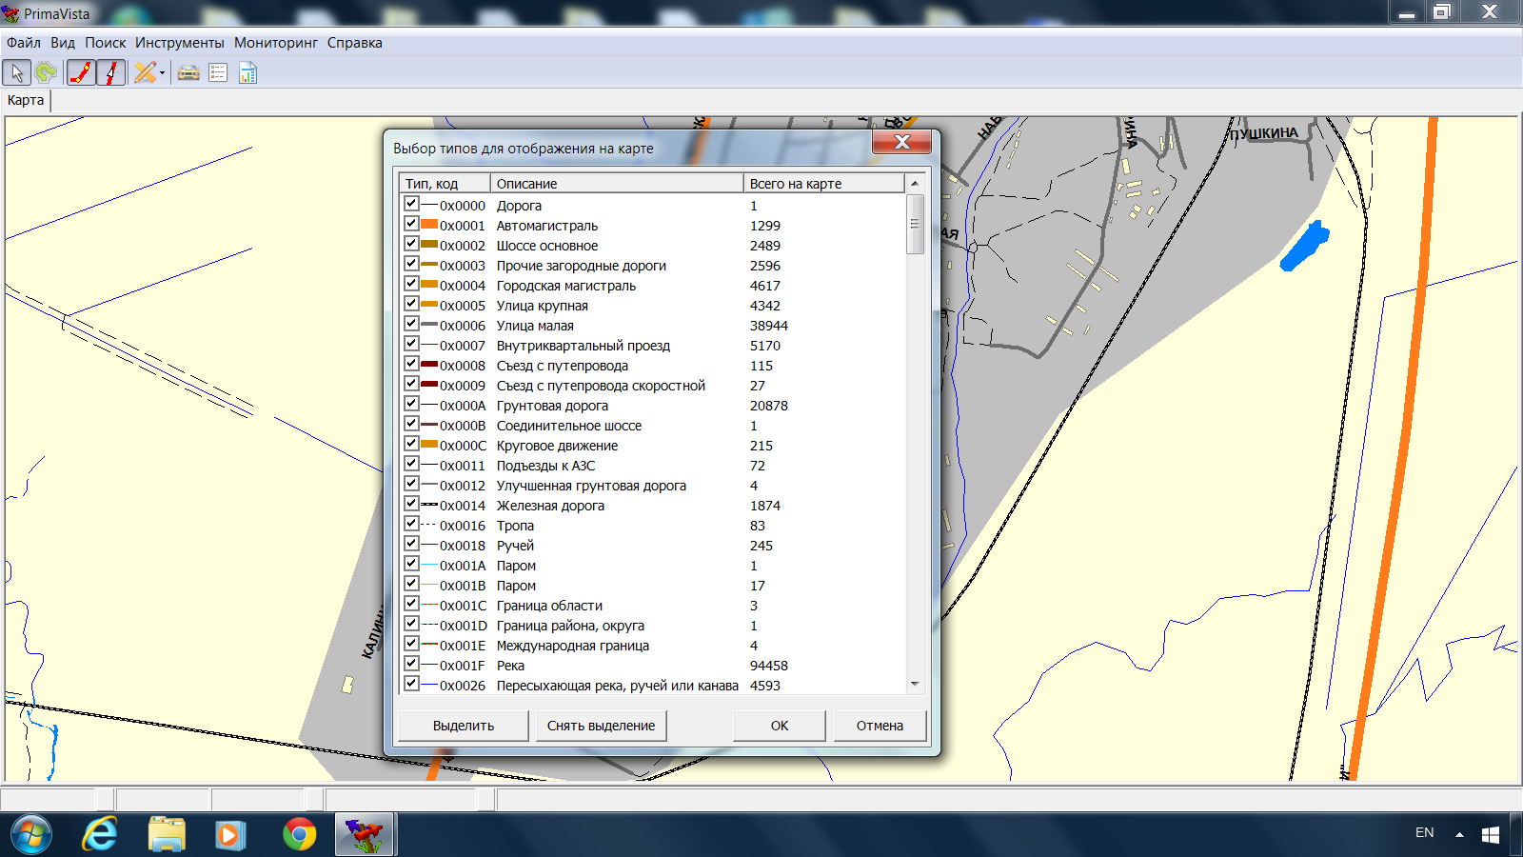This screenshot has height=857, width=1523.
Task: Toggle checkbox for Река row
Action: [411, 664]
